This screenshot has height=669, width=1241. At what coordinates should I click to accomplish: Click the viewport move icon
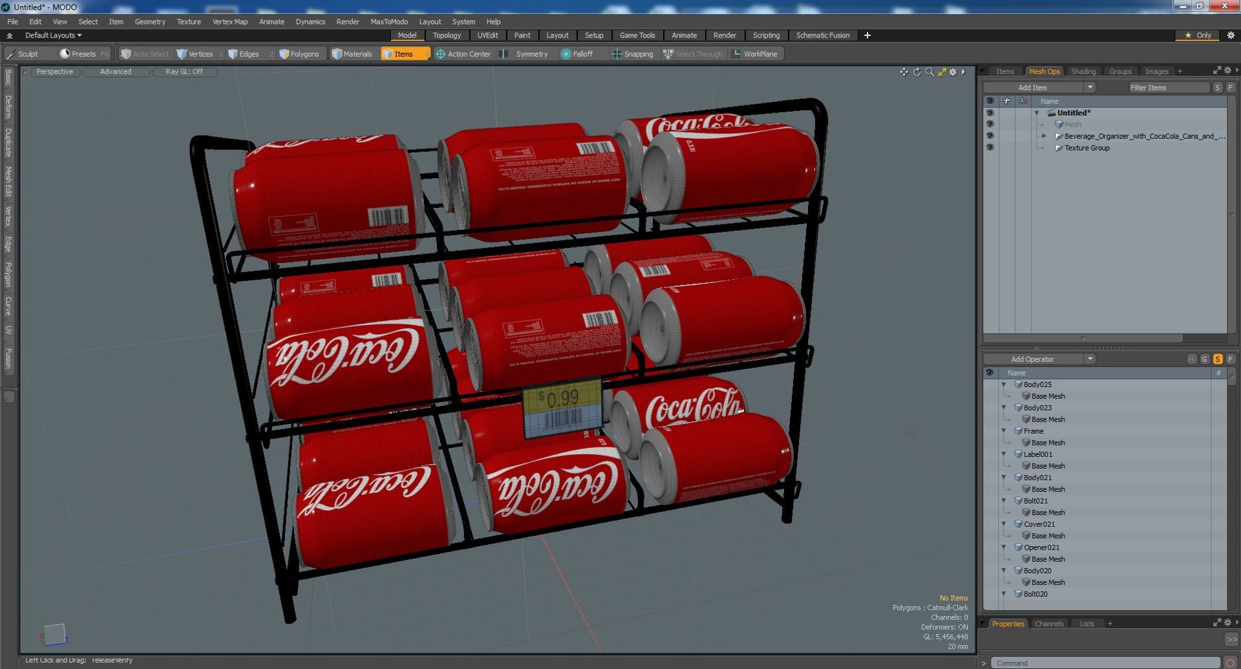click(x=904, y=72)
